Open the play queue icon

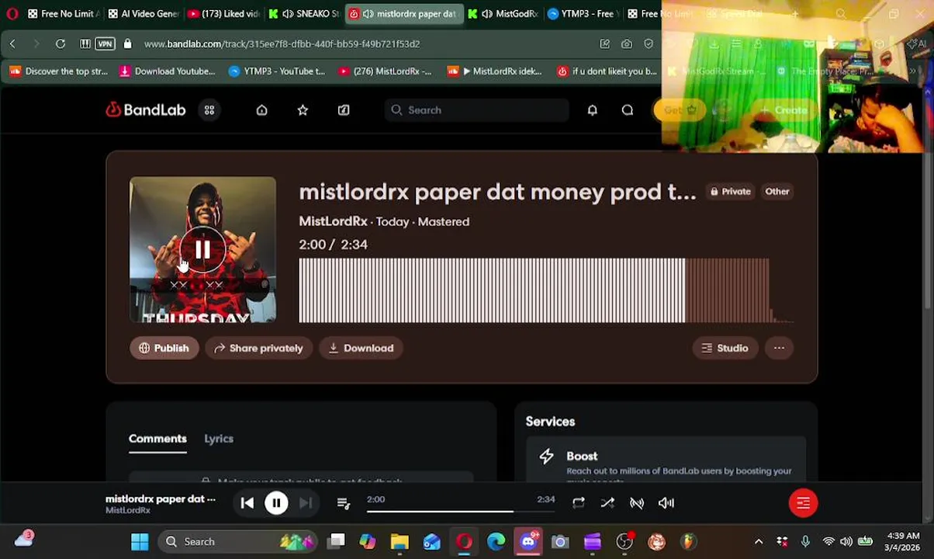(344, 503)
